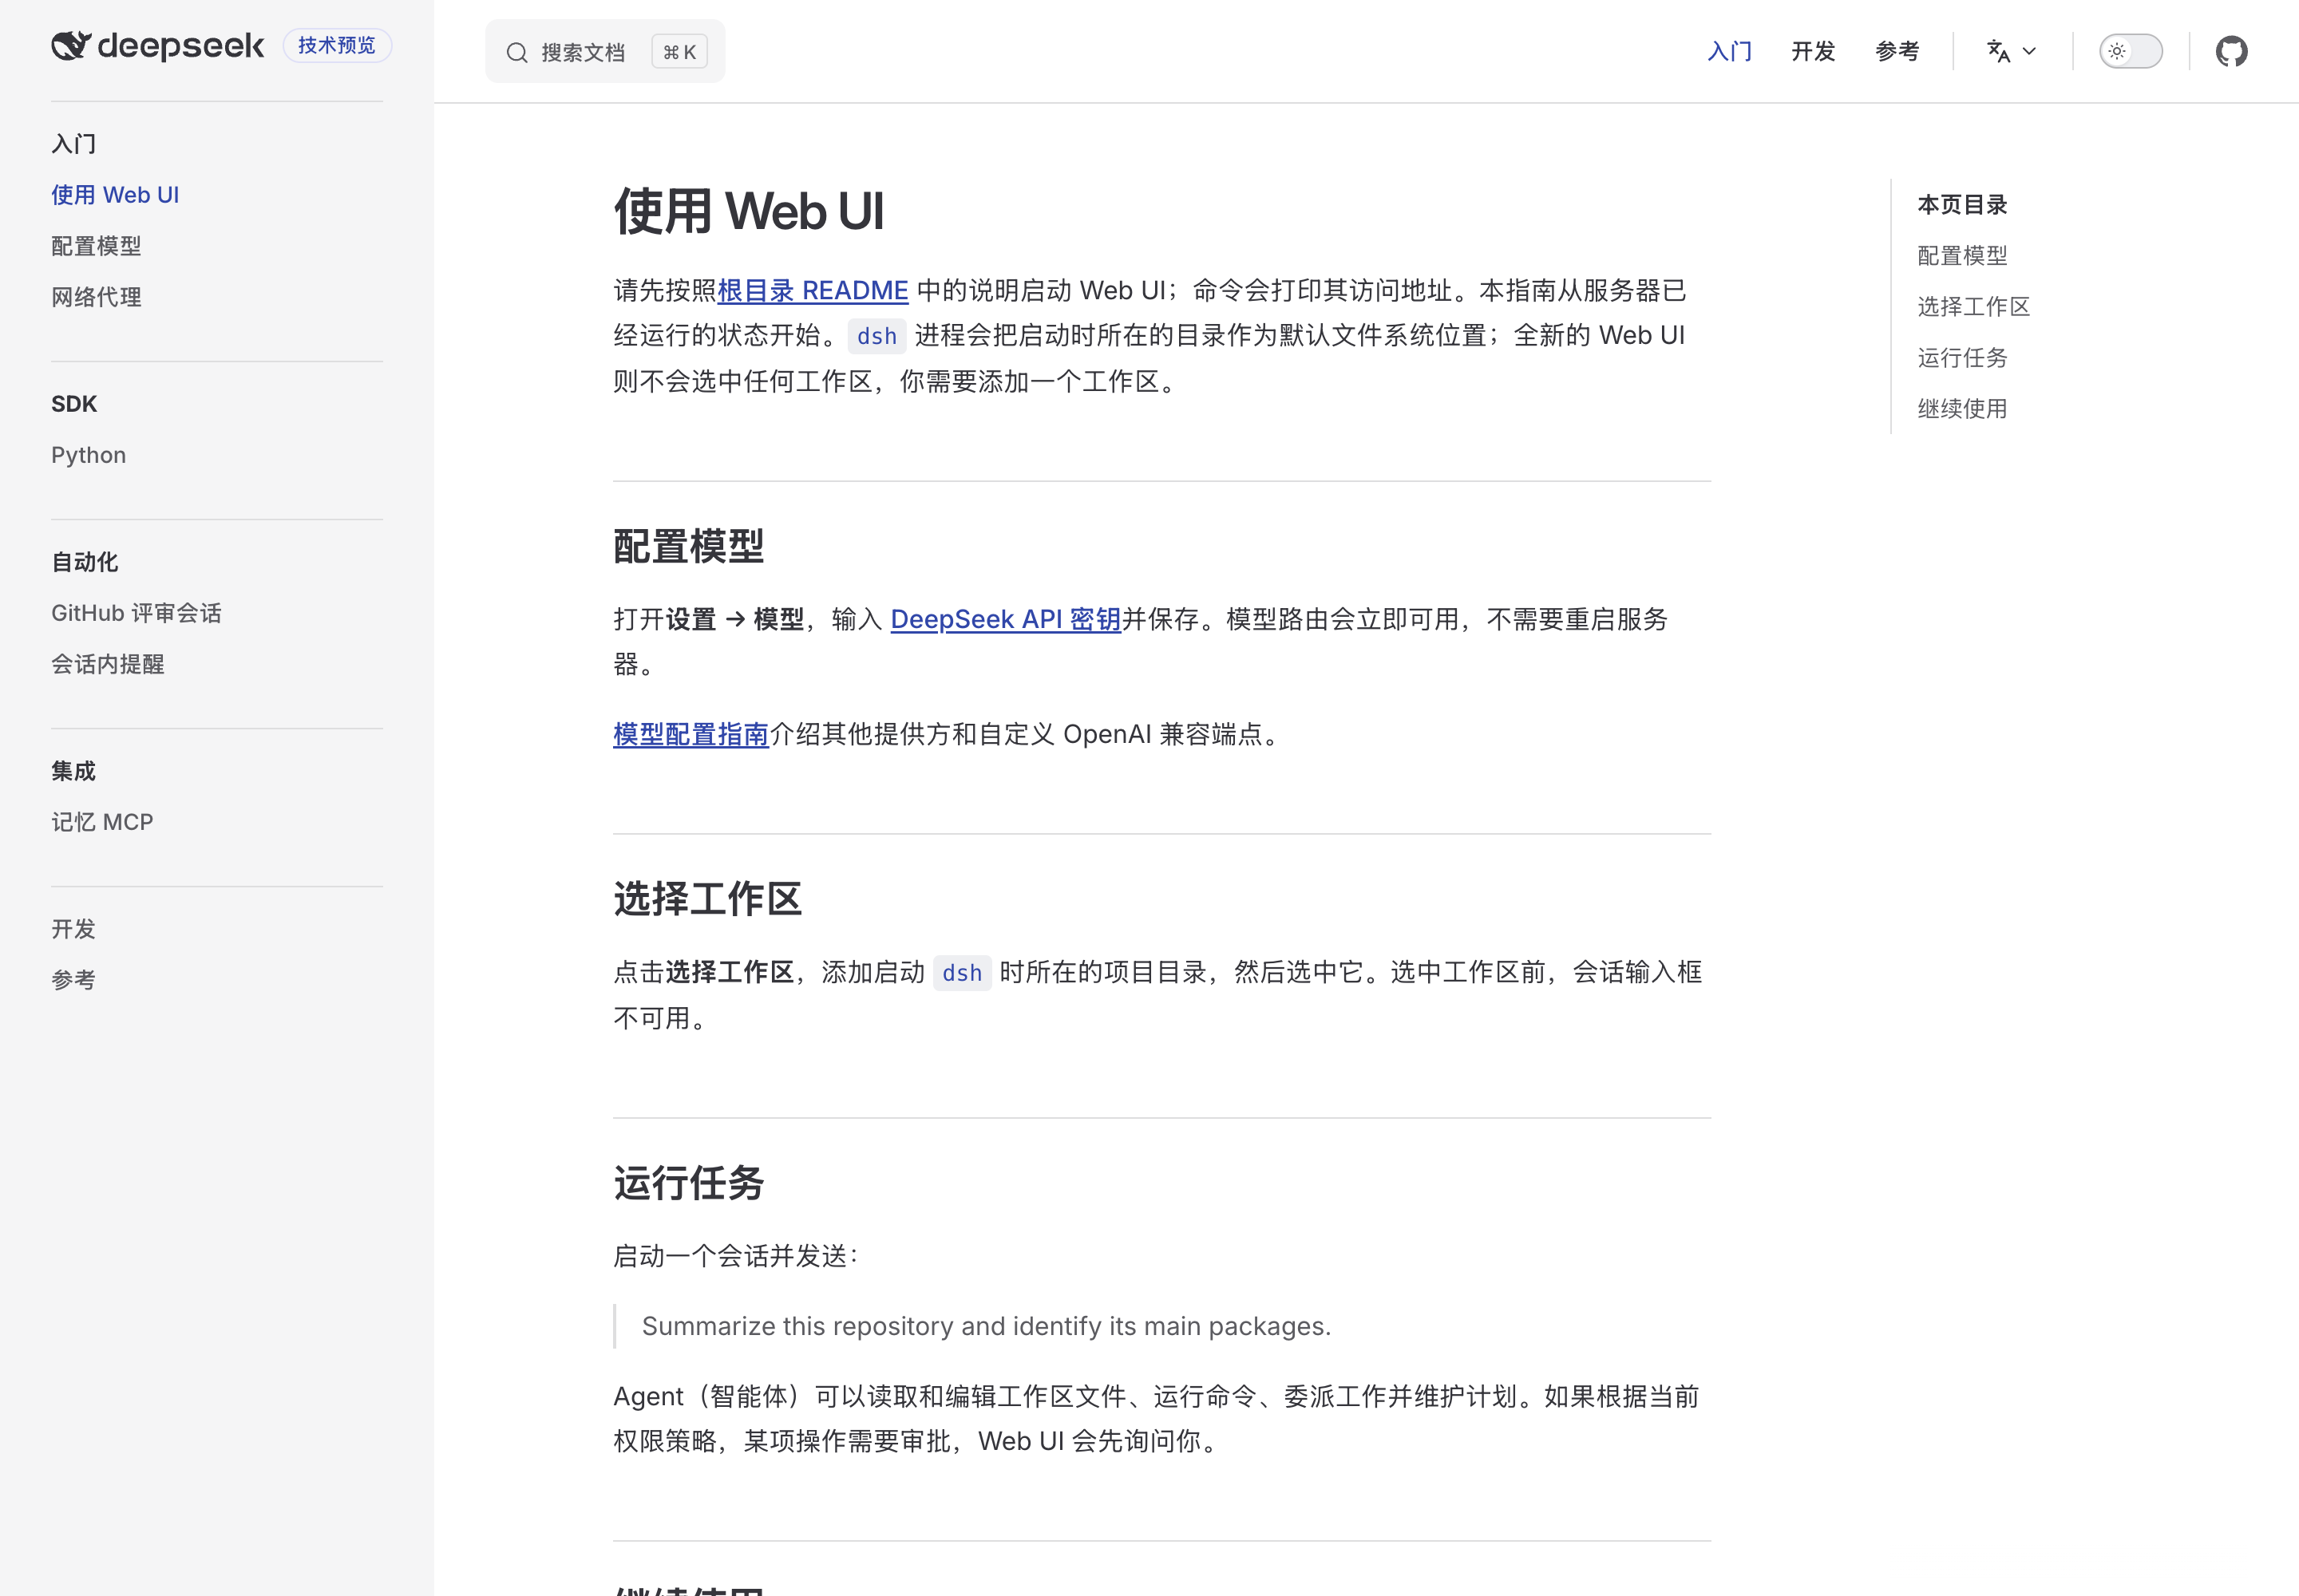2299x1596 pixels.
Task: Open 会话内提醒 sidebar page
Action: [x=108, y=664]
